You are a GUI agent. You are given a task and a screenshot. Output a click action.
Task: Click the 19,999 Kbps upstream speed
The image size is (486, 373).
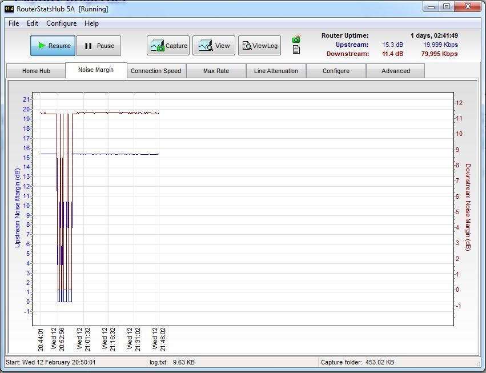click(440, 45)
